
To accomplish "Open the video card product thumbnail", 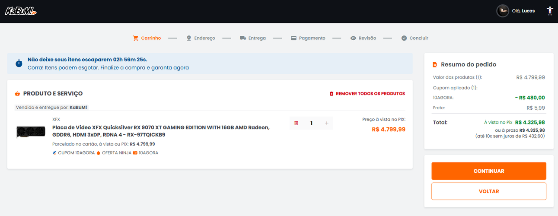I will 31,132.
